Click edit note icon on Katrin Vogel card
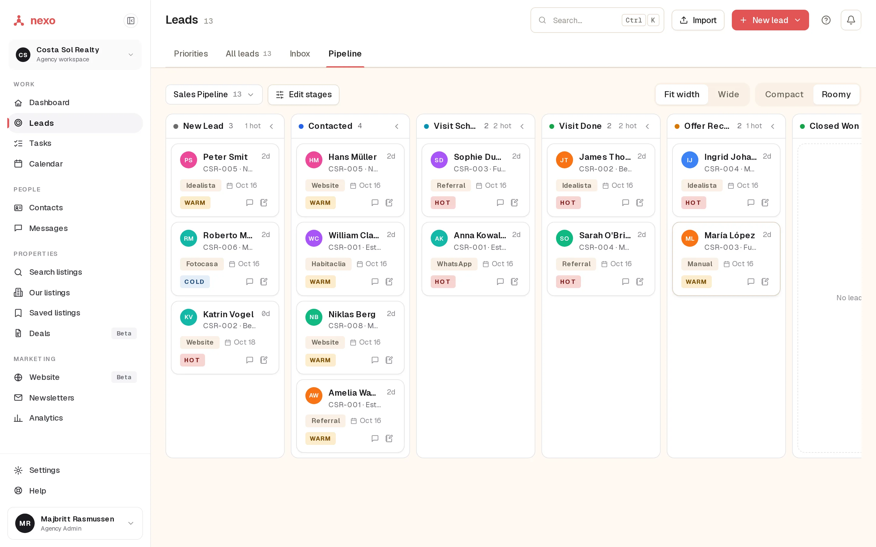 click(264, 360)
